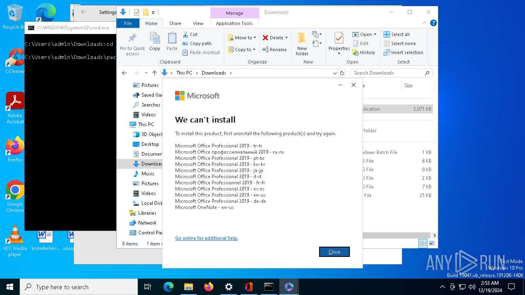Viewport: 525px width, 295px height.
Task: Switch to the Home ribbon tab
Action: click(151, 23)
